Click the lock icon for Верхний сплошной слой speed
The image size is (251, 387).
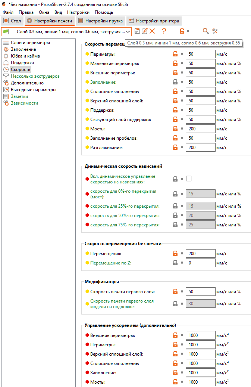coord(175,101)
